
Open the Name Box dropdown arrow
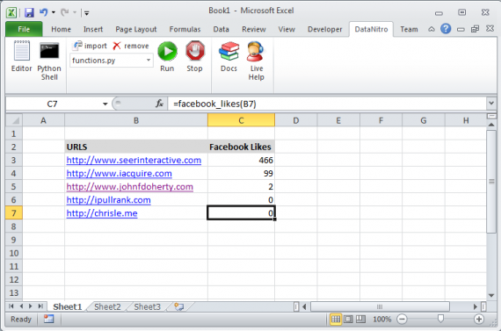105,104
